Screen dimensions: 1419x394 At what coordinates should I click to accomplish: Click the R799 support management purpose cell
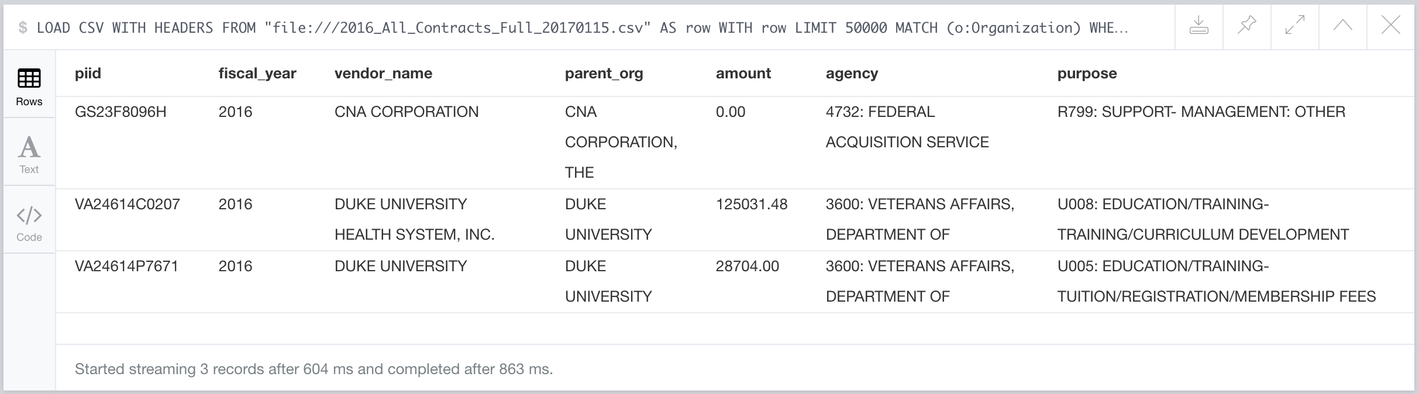tap(1201, 112)
